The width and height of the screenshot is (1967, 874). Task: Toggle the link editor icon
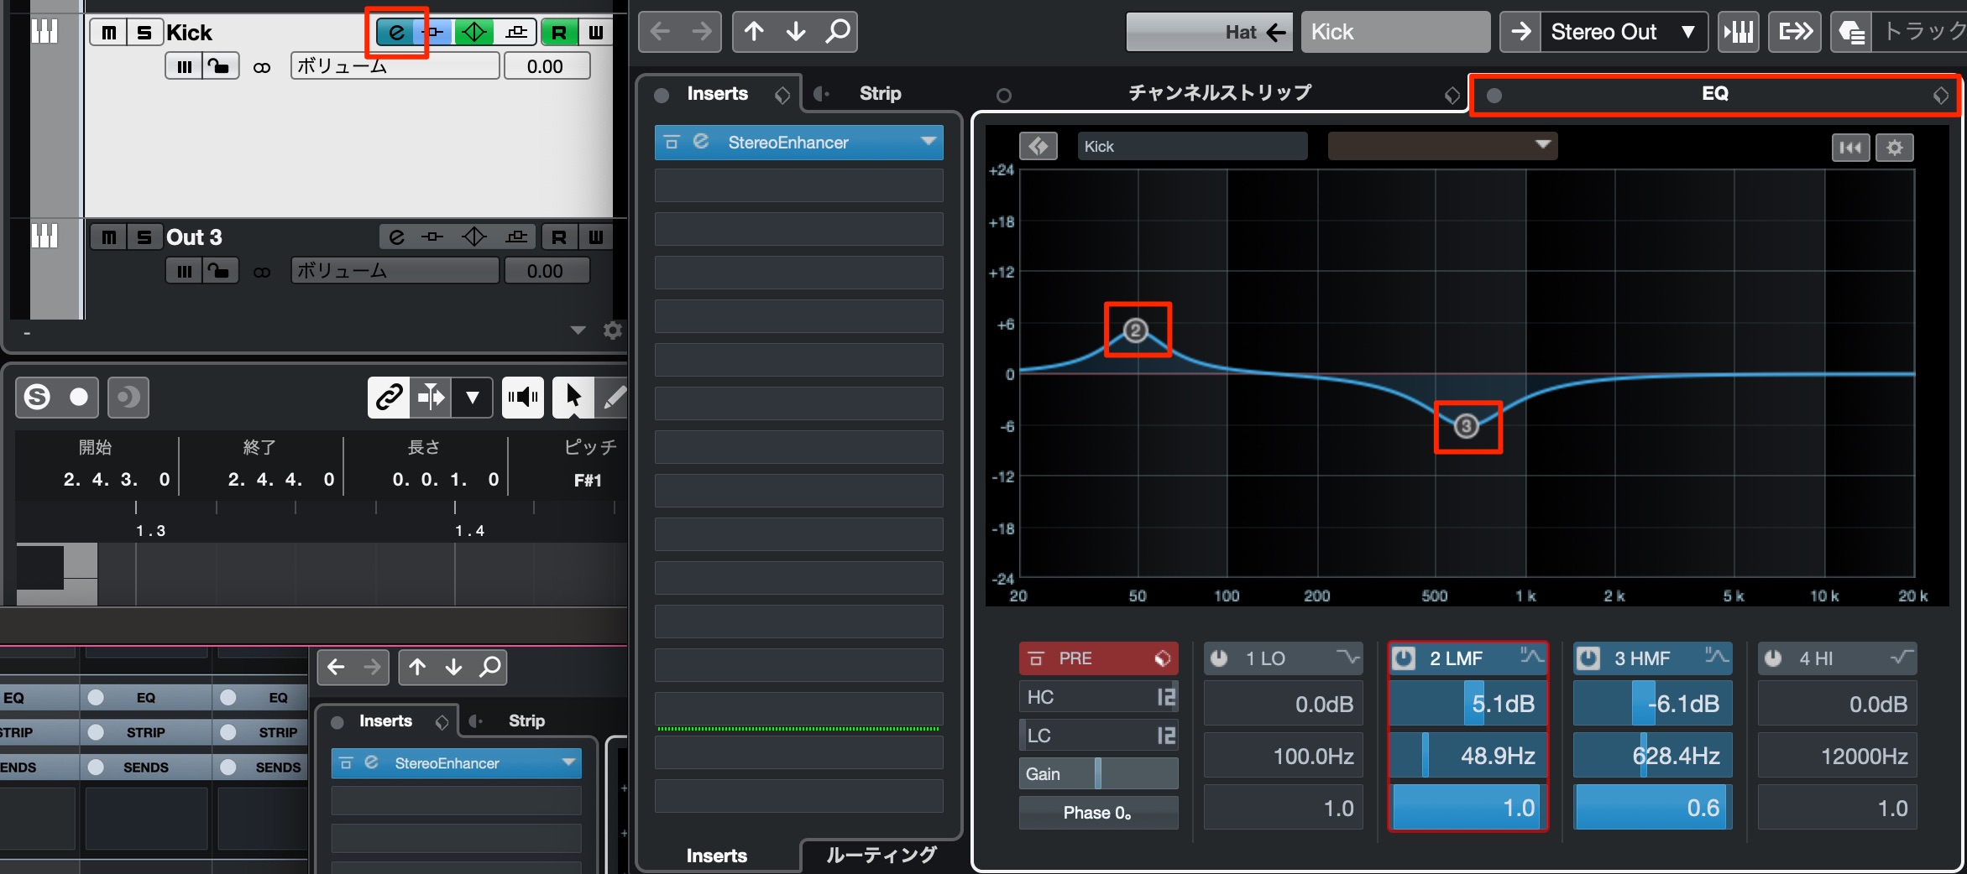click(389, 397)
